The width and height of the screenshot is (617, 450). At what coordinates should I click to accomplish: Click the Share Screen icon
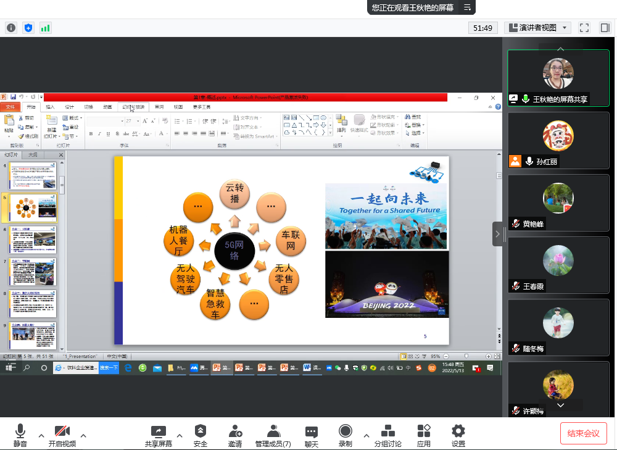point(159,431)
